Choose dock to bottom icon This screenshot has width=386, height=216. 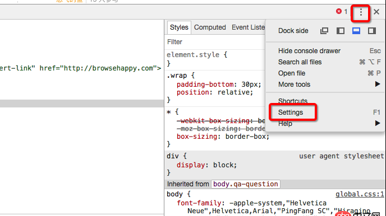click(x=356, y=31)
